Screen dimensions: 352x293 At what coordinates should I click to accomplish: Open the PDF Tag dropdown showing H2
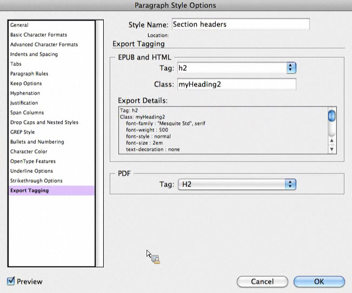pyautogui.click(x=237, y=184)
